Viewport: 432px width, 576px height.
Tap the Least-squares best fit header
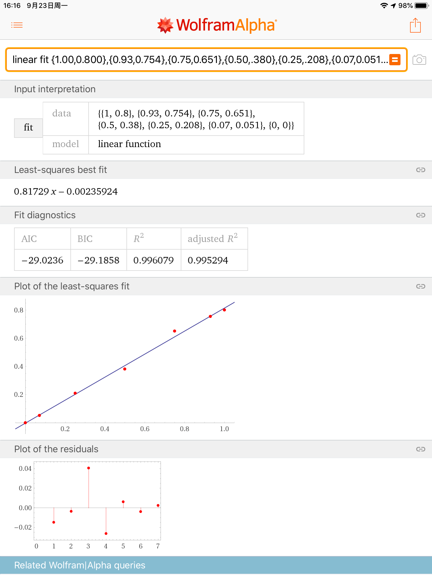(61, 170)
